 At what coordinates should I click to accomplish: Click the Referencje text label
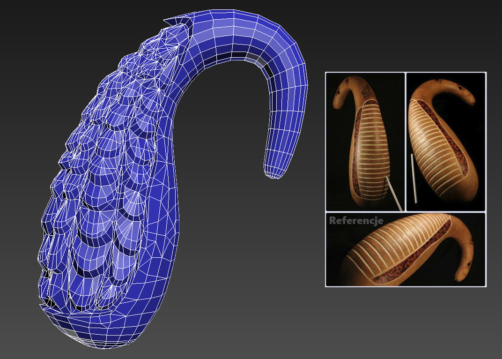356,221
